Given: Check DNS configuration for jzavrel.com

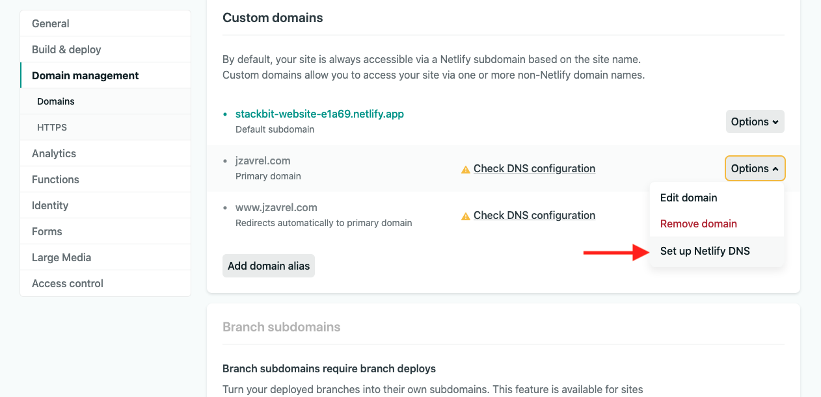Looking at the screenshot, I should pyautogui.click(x=534, y=168).
